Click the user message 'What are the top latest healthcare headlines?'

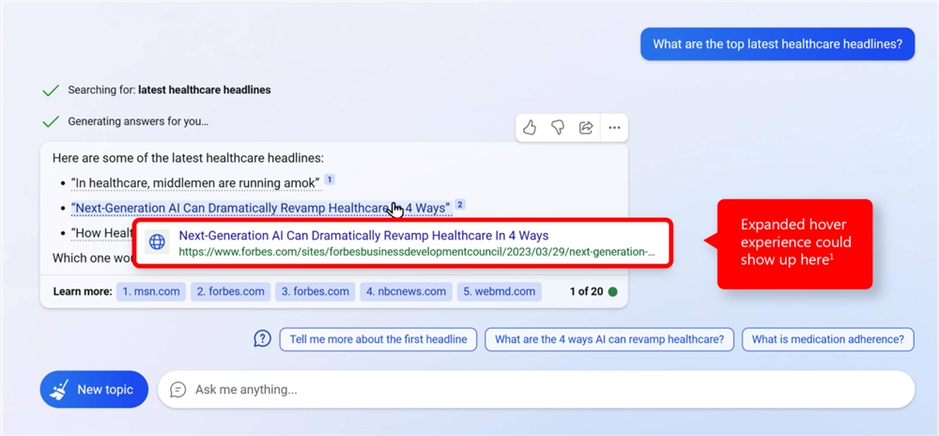[x=777, y=44]
